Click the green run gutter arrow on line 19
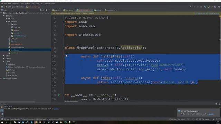The width and height of the screenshot is (221, 124). click(x=59, y=95)
